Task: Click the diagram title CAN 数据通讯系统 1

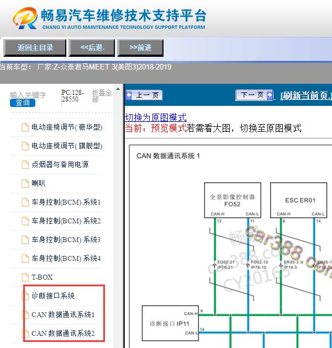Action: click(x=168, y=156)
